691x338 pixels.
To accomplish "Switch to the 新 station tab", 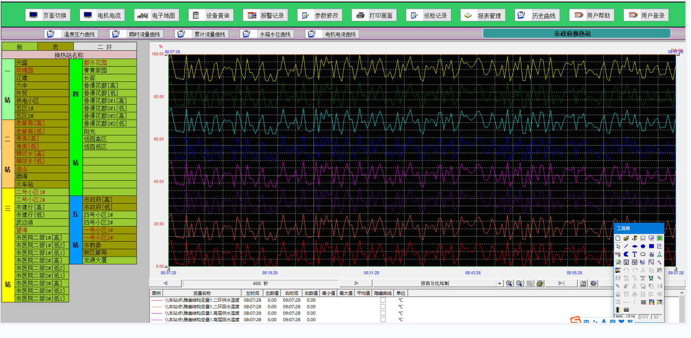I will [x=19, y=47].
